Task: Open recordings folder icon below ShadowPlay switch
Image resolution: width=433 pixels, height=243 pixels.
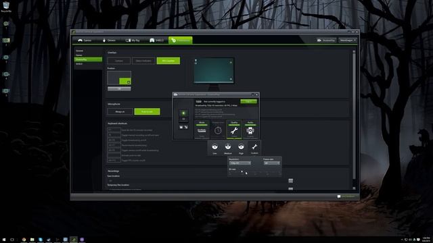Action: coord(181,127)
